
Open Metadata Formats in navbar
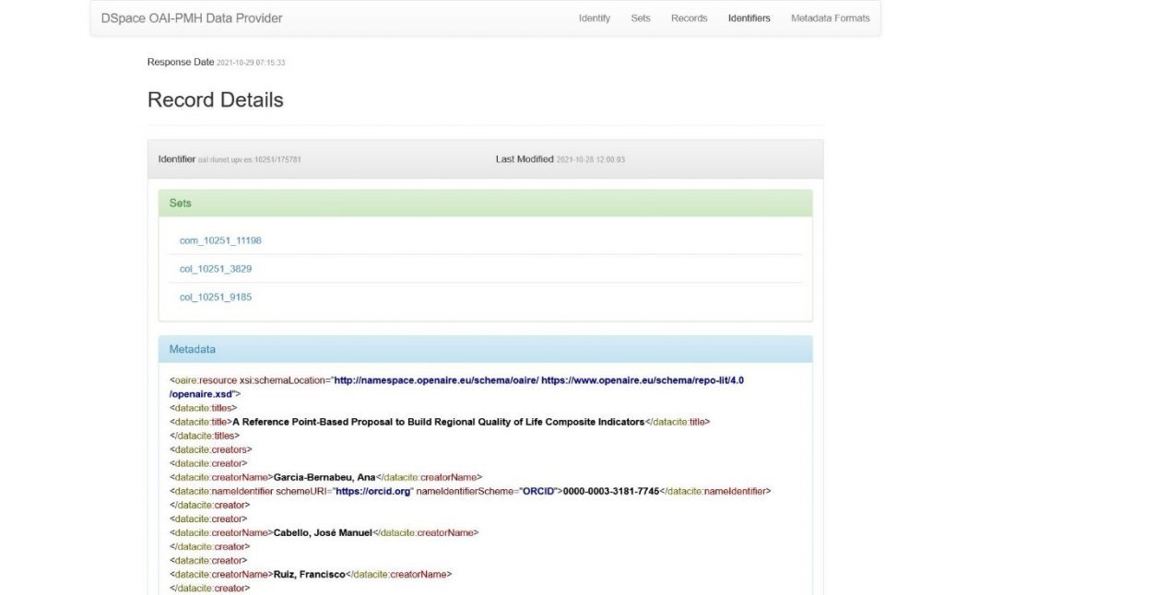830,18
